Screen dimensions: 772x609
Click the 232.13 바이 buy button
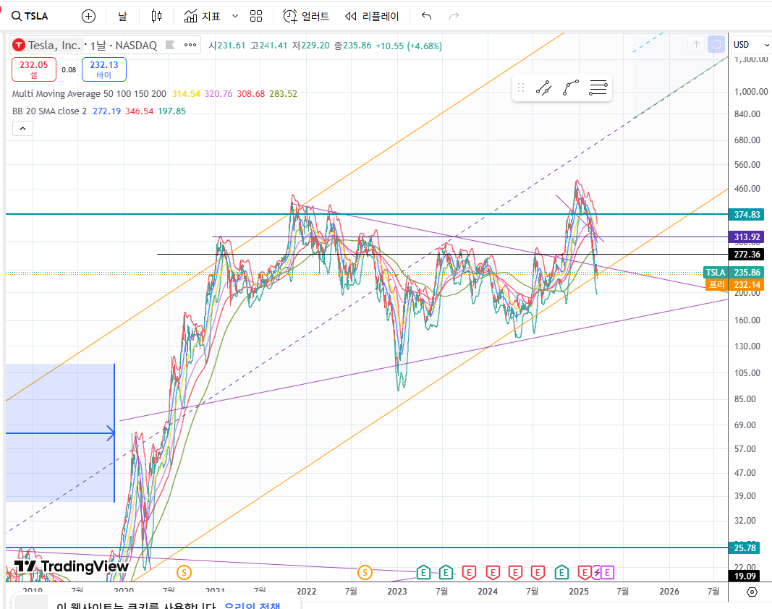(104, 69)
